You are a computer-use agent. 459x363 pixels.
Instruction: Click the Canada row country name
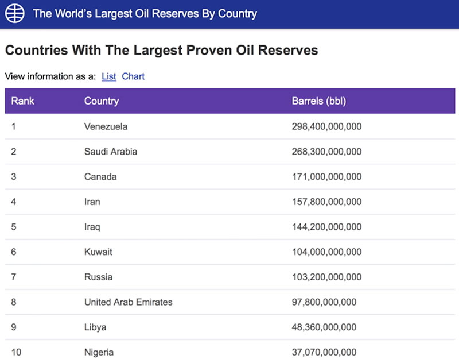(100, 176)
